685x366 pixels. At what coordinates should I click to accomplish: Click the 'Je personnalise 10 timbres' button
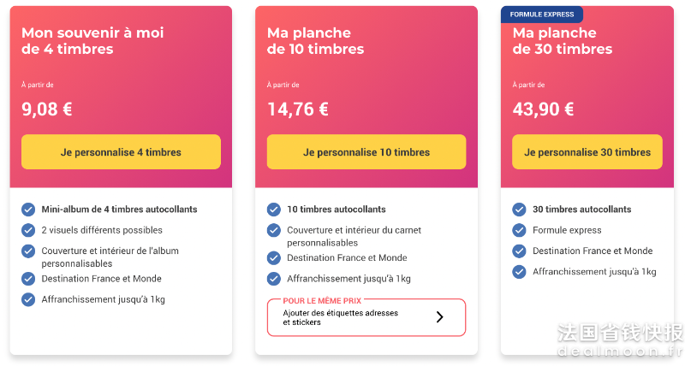click(x=366, y=152)
